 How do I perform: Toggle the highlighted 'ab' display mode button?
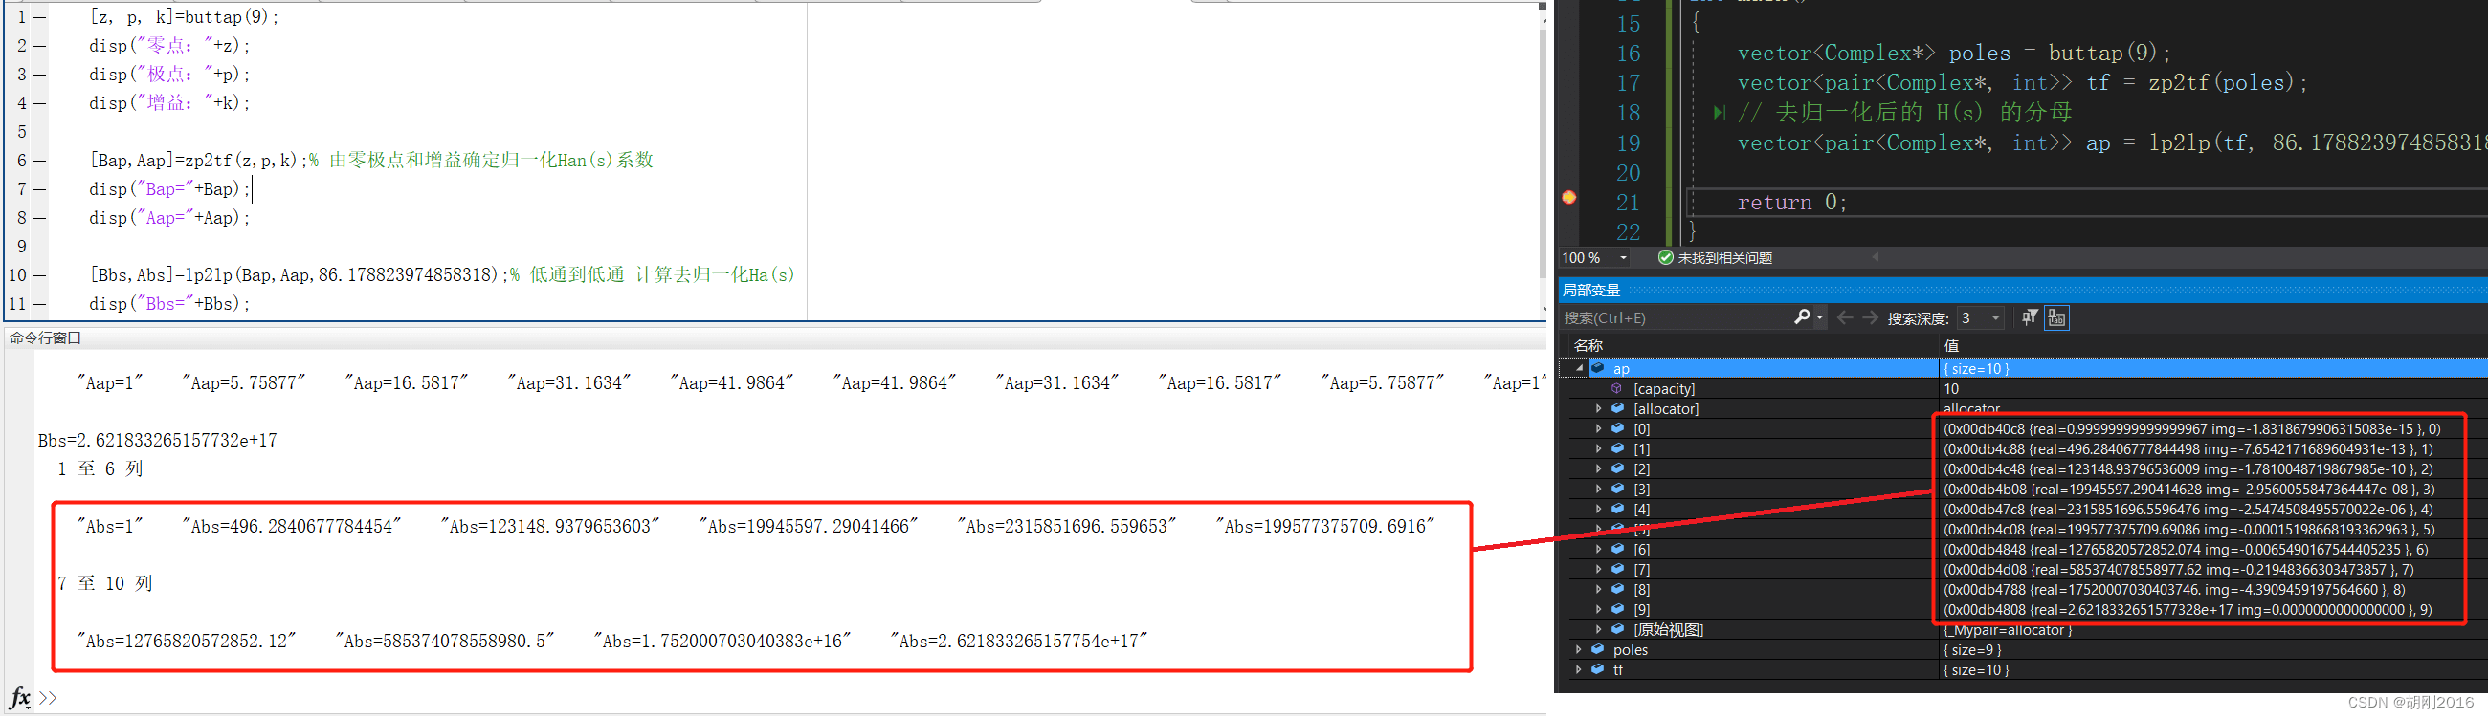(2056, 317)
